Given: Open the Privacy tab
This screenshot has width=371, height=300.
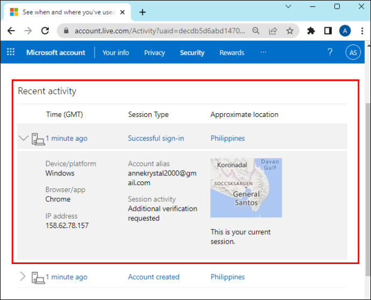Looking at the screenshot, I should pyautogui.click(x=154, y=53).
